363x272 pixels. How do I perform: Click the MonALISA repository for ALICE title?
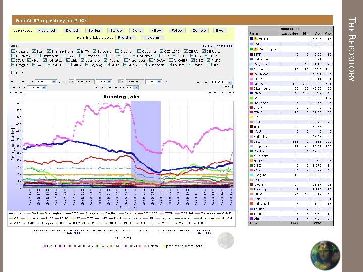click(x=51, y=20)
